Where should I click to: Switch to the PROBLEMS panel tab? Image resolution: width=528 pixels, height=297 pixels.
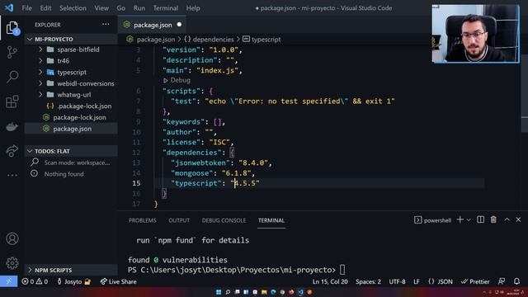point(143,220)
